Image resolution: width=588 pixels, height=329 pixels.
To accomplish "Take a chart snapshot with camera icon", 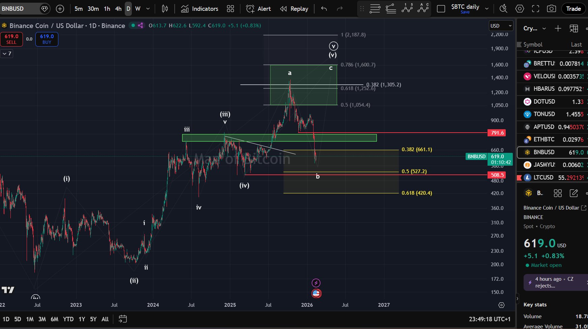I will pos(551,9).
